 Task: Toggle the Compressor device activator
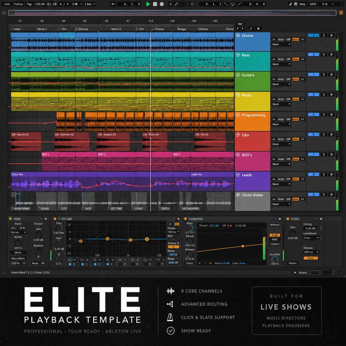(x=185, y=219)
